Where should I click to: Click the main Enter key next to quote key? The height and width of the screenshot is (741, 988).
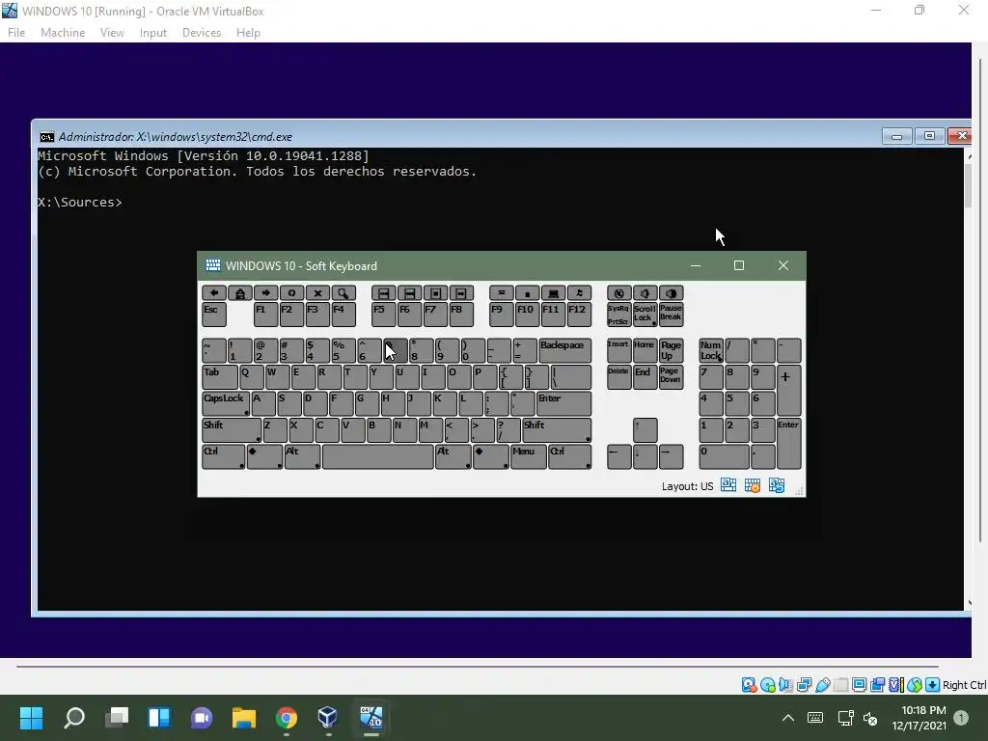(x=563, y=404)
